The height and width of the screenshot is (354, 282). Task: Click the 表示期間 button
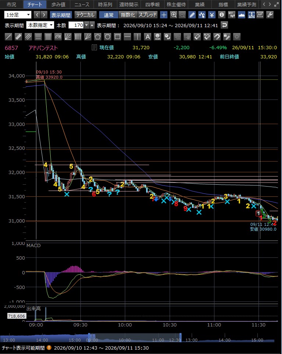[61, 15]
